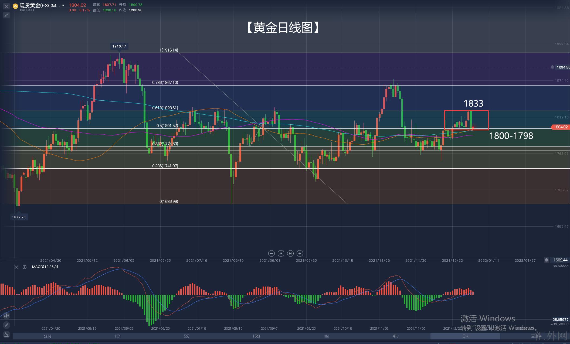Click the red 1804.02 current price tag
Viewport: 570px width, 344px height.
coord(560,127)
